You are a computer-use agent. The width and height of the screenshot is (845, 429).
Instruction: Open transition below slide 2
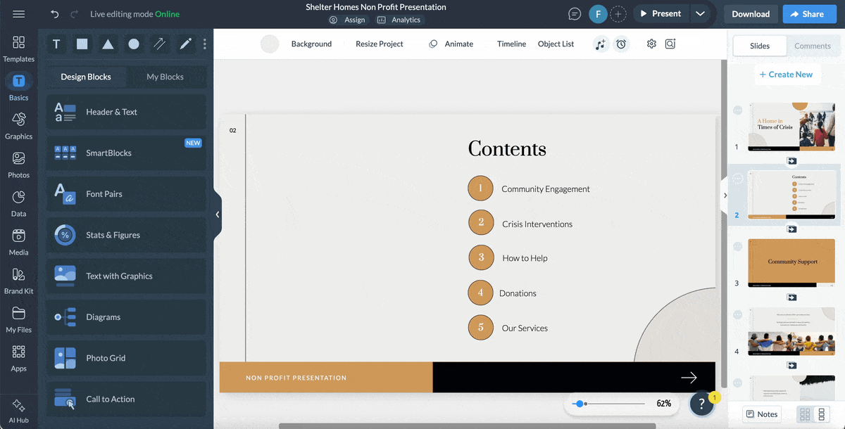(x=792, y=229)
